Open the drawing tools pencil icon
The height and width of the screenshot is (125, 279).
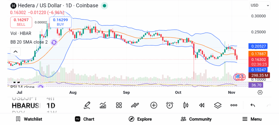tap(87, 105)
